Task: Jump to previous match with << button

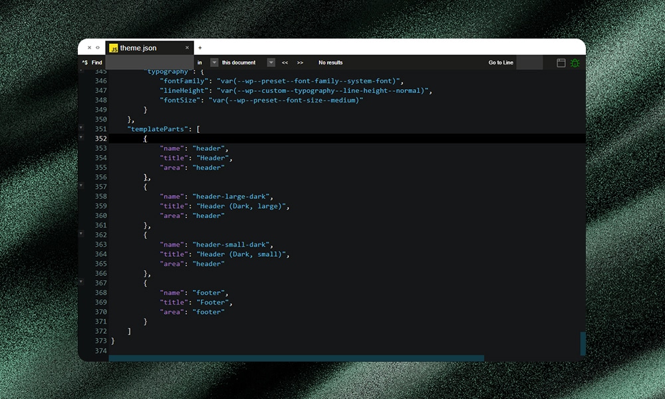Action: tap(285, 63)
